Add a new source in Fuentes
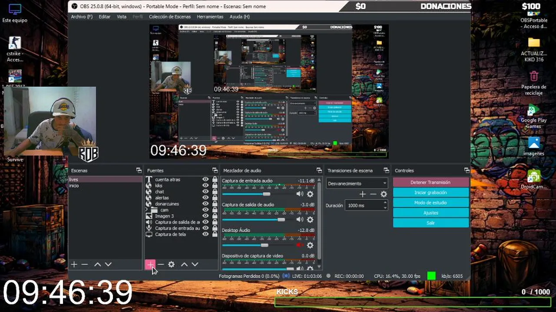The height and width of the screenshot is (312, 556). pyautogui.click(x=150, y=264)
